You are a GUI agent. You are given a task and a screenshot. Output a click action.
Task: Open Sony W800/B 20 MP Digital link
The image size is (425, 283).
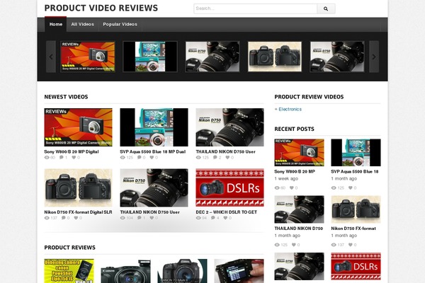(72, 151)
